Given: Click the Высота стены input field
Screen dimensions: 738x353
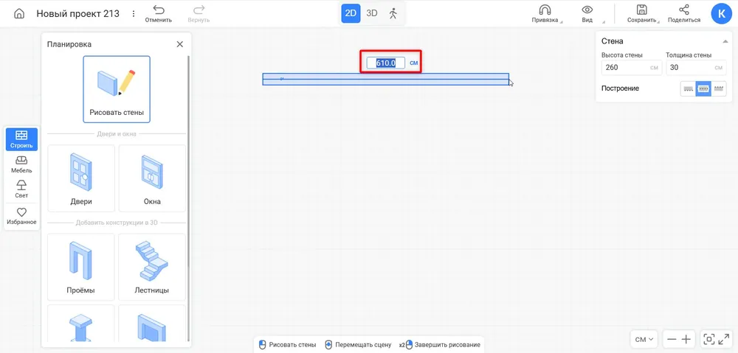Looking at the screenshot, I should tap(624, 68).
